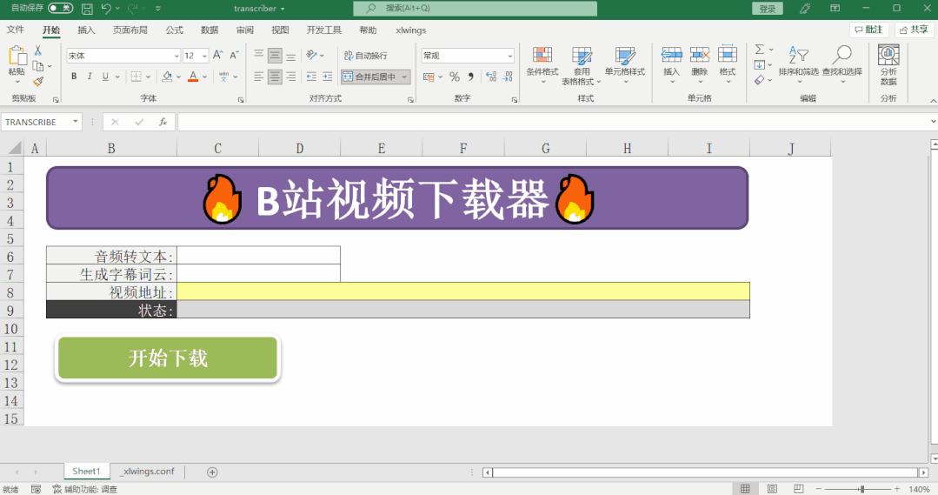Increase font size with larger A icon
938x495 pixels.
218,55
